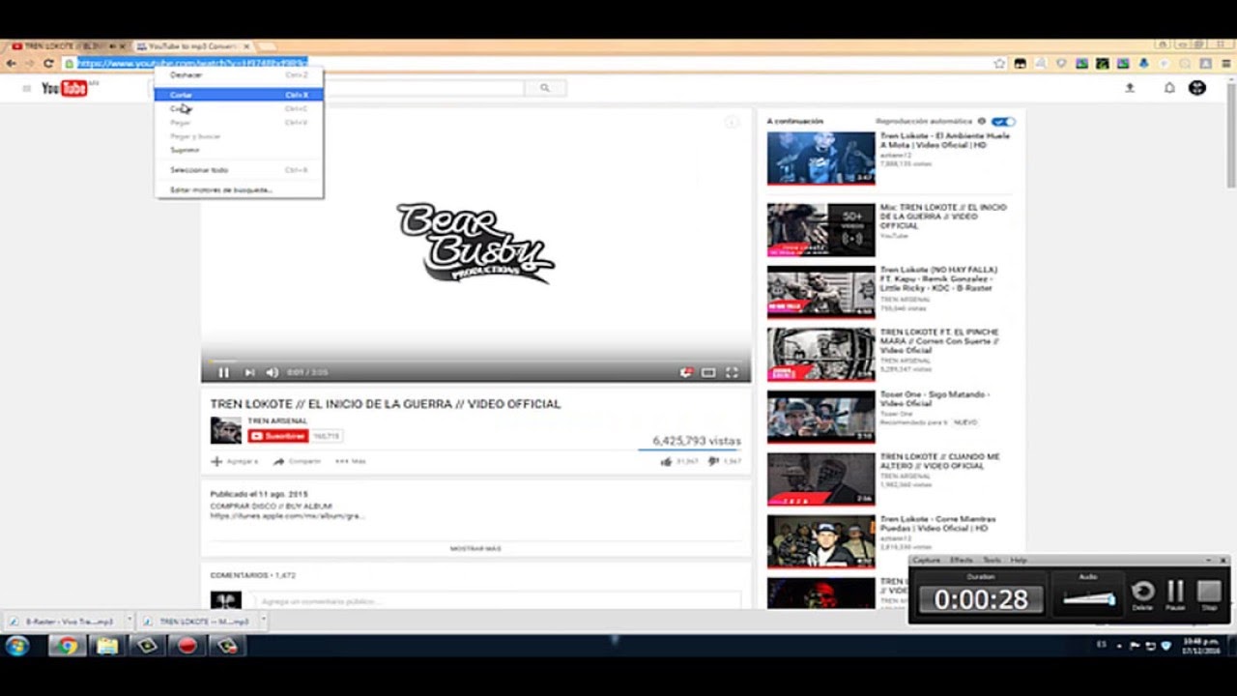Image resolution: width=1237 pixels, height=696 pixels.
Task: Open the TREN ARSENAL channel avatar
Action: click(226, 430)
